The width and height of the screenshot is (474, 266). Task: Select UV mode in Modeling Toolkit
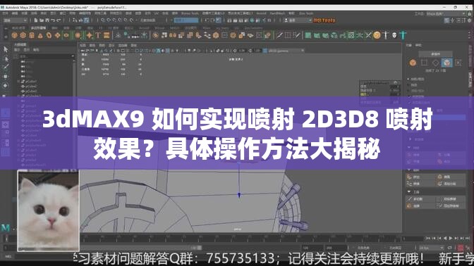pyautogui.click(x=458, y=63)
